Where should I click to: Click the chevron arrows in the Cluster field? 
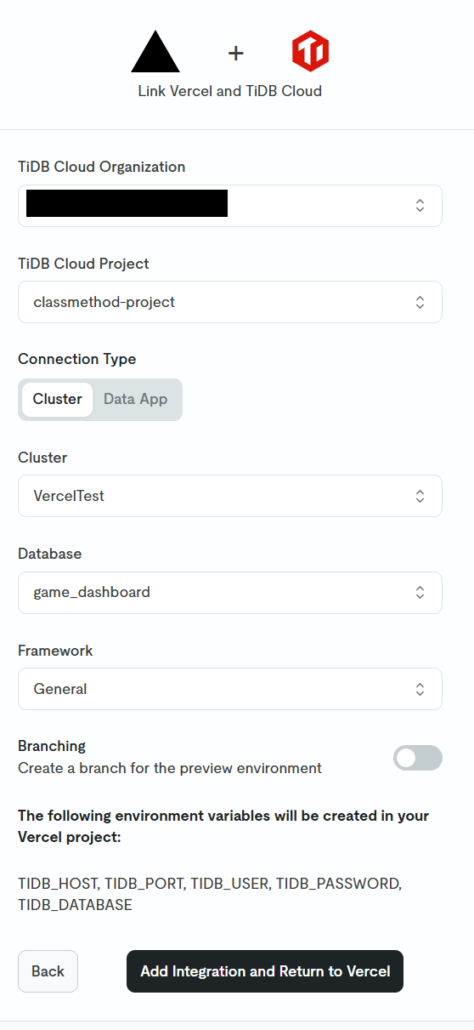420,496
